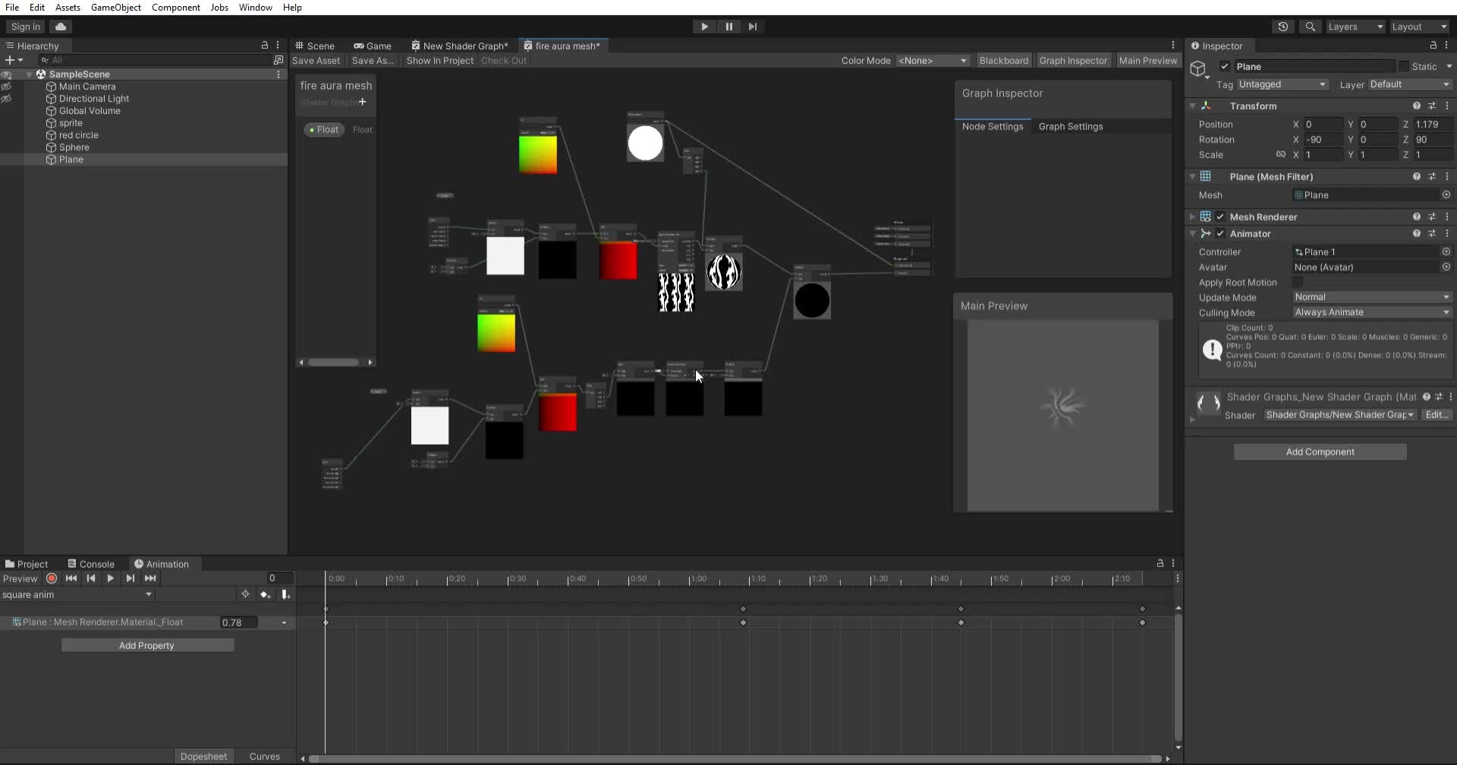The image size is (1457, 765).
Task: Click the Add Keyframe icon in Animation
Action: pos(265,595)
